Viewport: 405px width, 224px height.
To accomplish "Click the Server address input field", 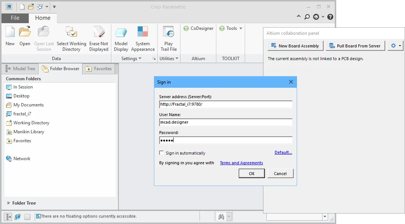I will tap(226, 104).
